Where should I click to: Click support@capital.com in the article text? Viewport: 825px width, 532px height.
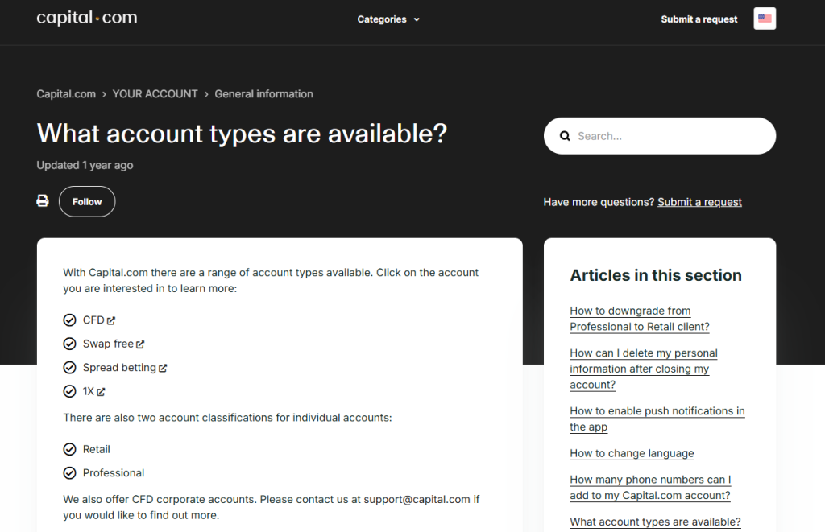pos(417,500)
